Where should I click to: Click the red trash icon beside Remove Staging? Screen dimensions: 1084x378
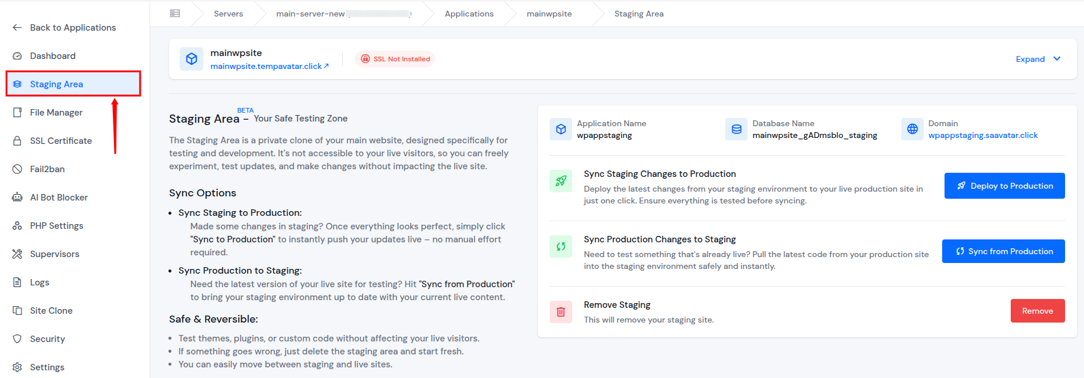point(561,312)
